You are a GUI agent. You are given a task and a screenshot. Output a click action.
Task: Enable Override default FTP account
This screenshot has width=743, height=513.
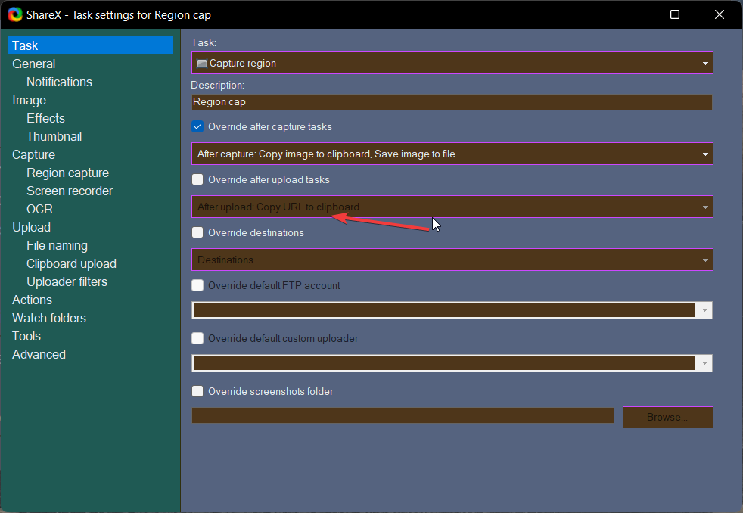(x=197, y=285)
